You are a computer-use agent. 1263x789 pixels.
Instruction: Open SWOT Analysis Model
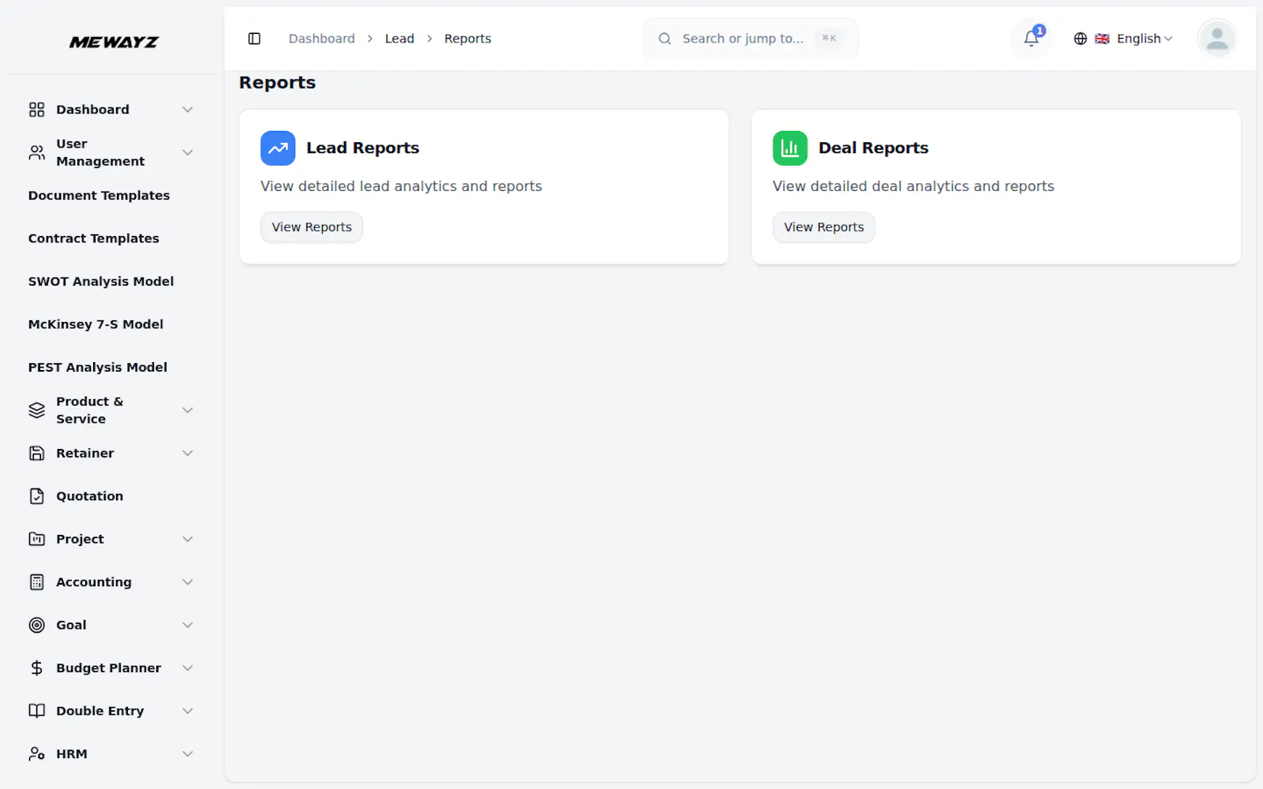(101, 282)
